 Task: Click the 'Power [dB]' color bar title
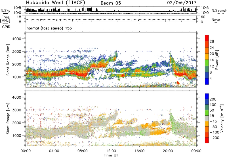(217, 60)
